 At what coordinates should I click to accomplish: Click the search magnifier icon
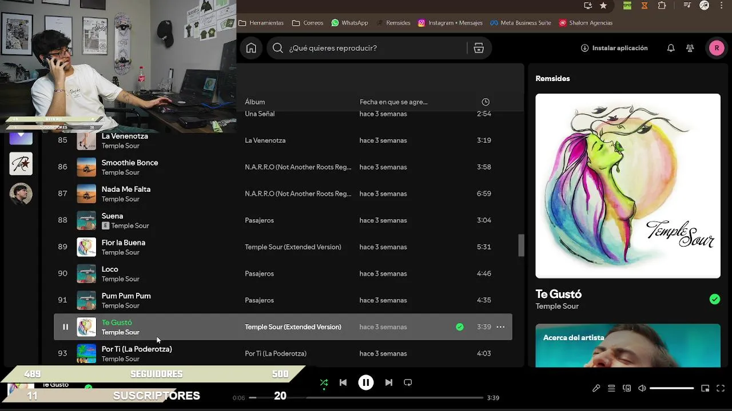(278, 48)
